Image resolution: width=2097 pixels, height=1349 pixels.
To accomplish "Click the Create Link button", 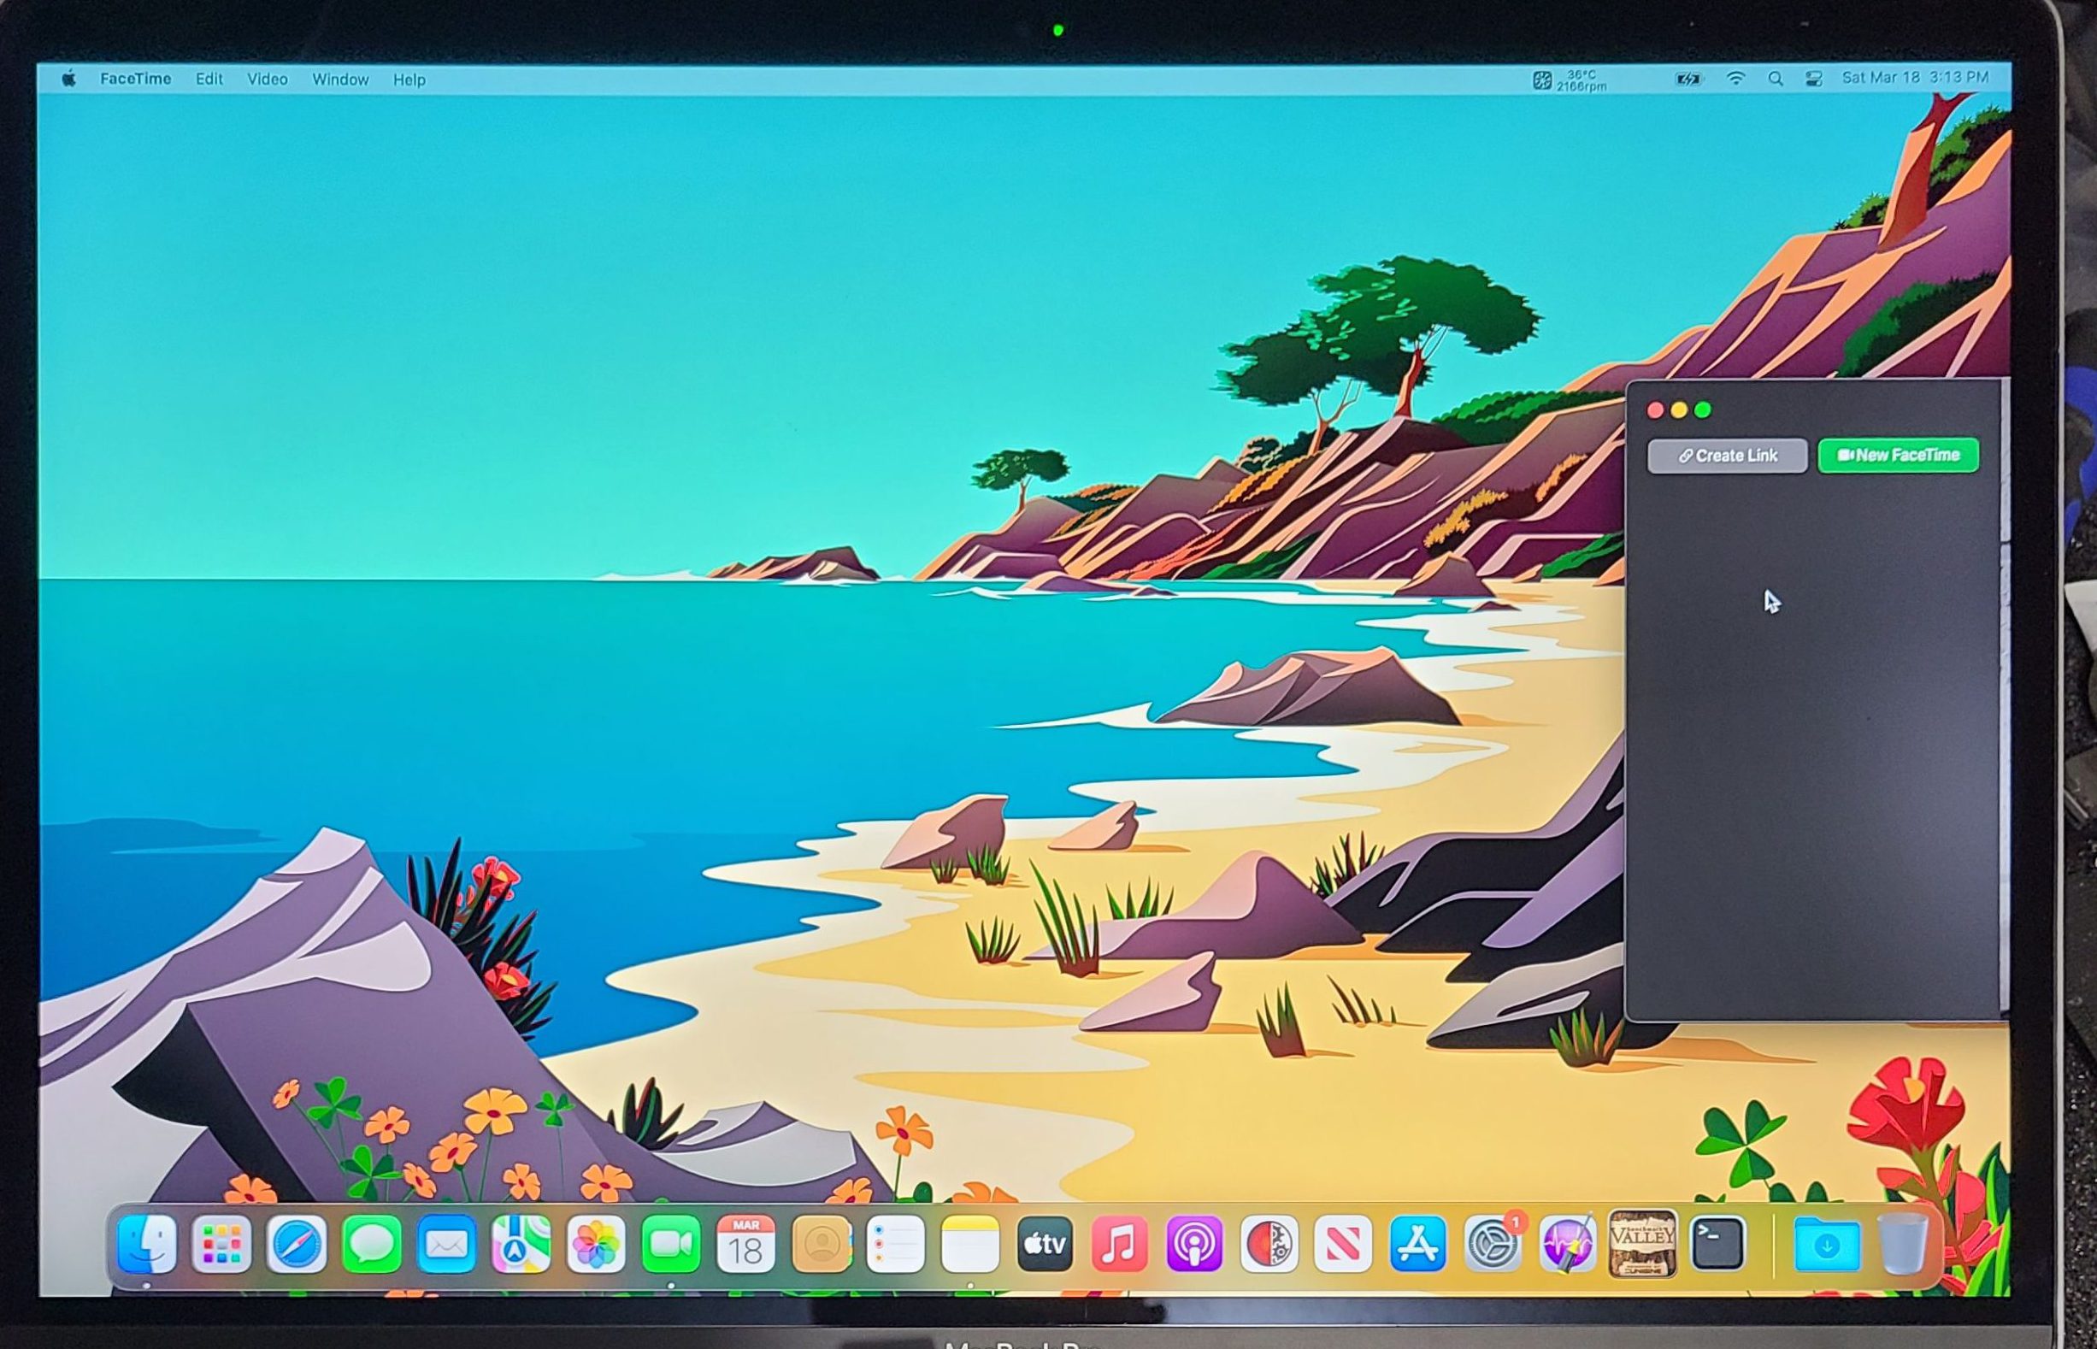I will (x=1727, y=456).
